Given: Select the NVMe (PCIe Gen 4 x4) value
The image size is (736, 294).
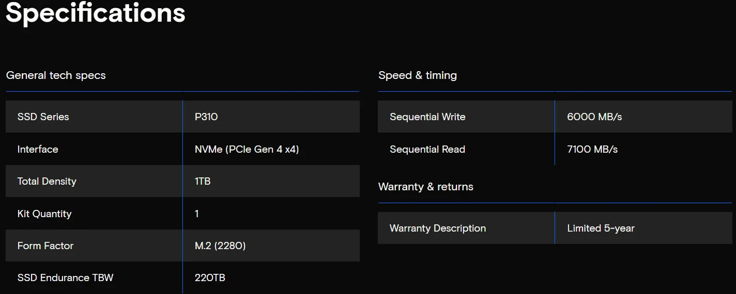Looking at the screenshot, I should 247,149.
